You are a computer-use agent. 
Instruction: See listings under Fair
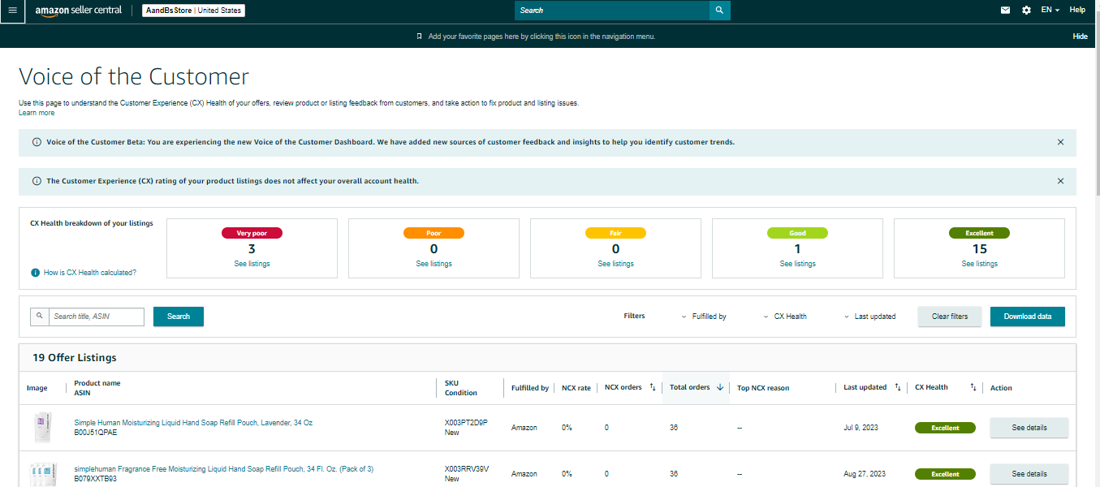tap(615, 264)
